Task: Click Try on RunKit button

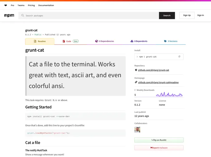Action: 159,140
